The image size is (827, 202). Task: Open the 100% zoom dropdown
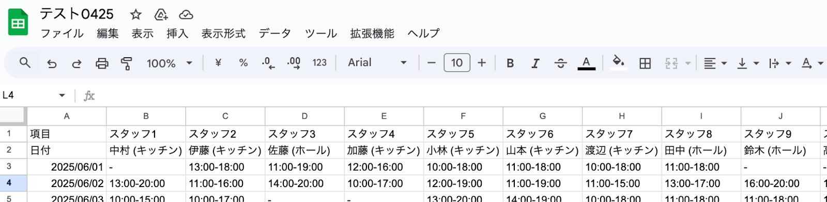point(170,63)
